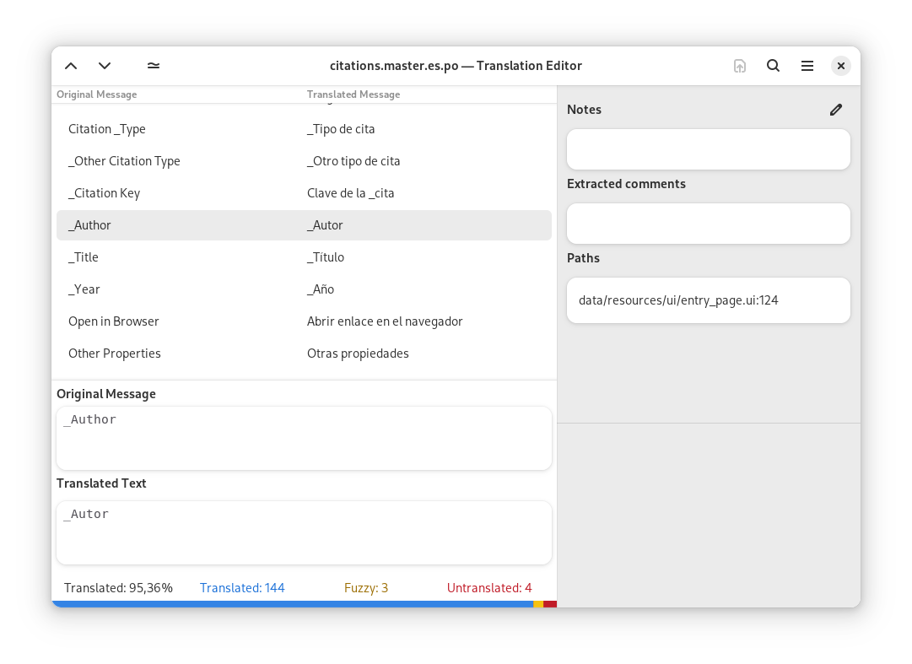
Task: Click the entry_page.ui:124 path entry
Action: (708, 300)
